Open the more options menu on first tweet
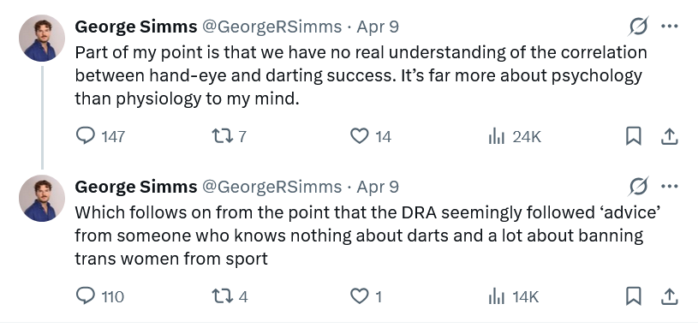Viewport: 698px width, 328px height. [669, 27]
